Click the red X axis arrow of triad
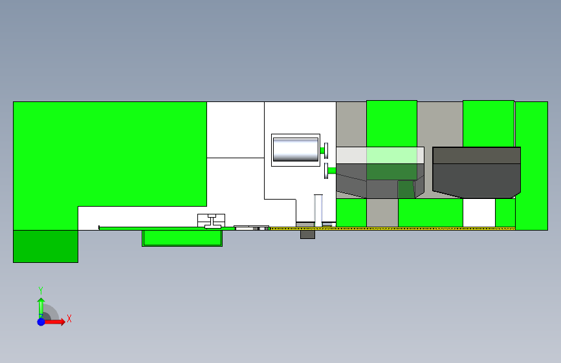This screenshot has height=363, width=561. (x=54, y=322)
